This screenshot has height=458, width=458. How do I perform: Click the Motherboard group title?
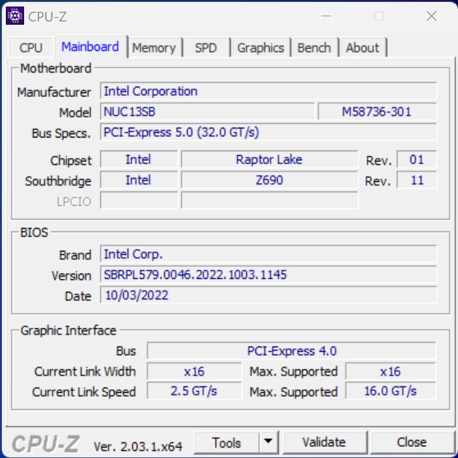56,68
